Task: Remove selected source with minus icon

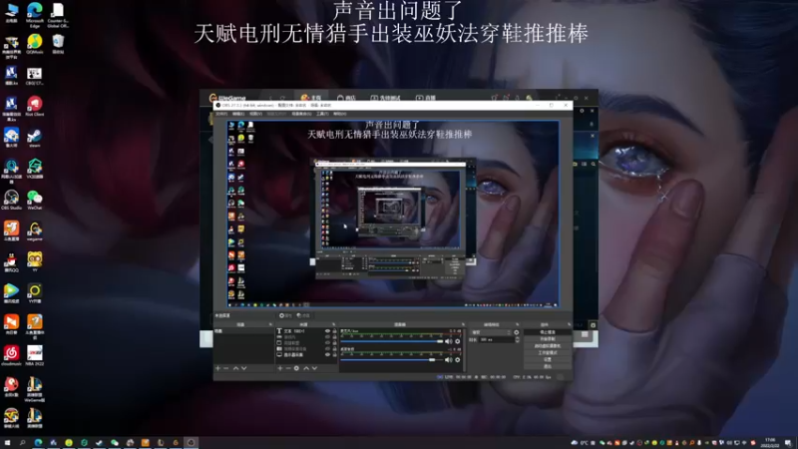Action: pyautogui.click(x=288, y=368)
